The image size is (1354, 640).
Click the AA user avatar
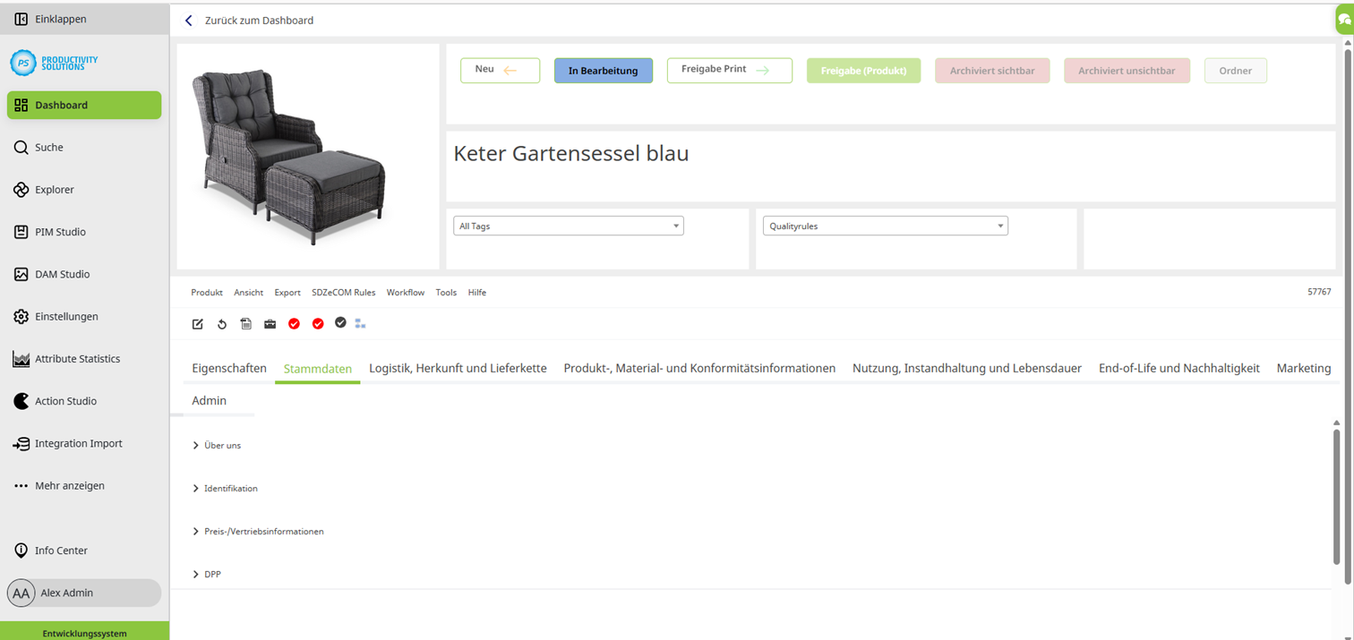pos(21,593)
